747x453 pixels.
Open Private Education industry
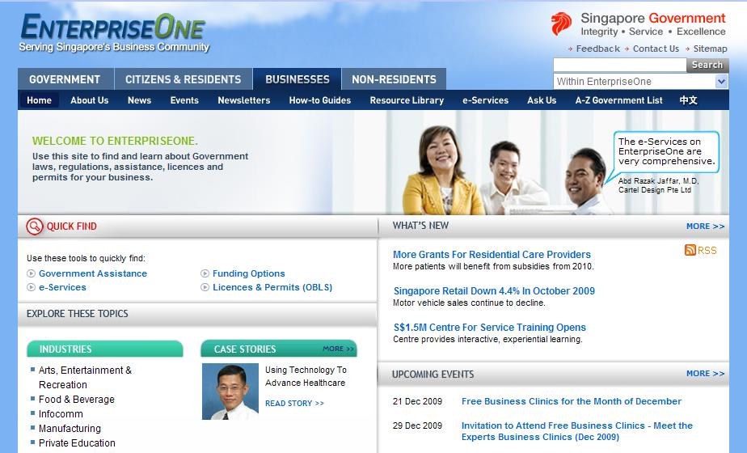(77, 443)
